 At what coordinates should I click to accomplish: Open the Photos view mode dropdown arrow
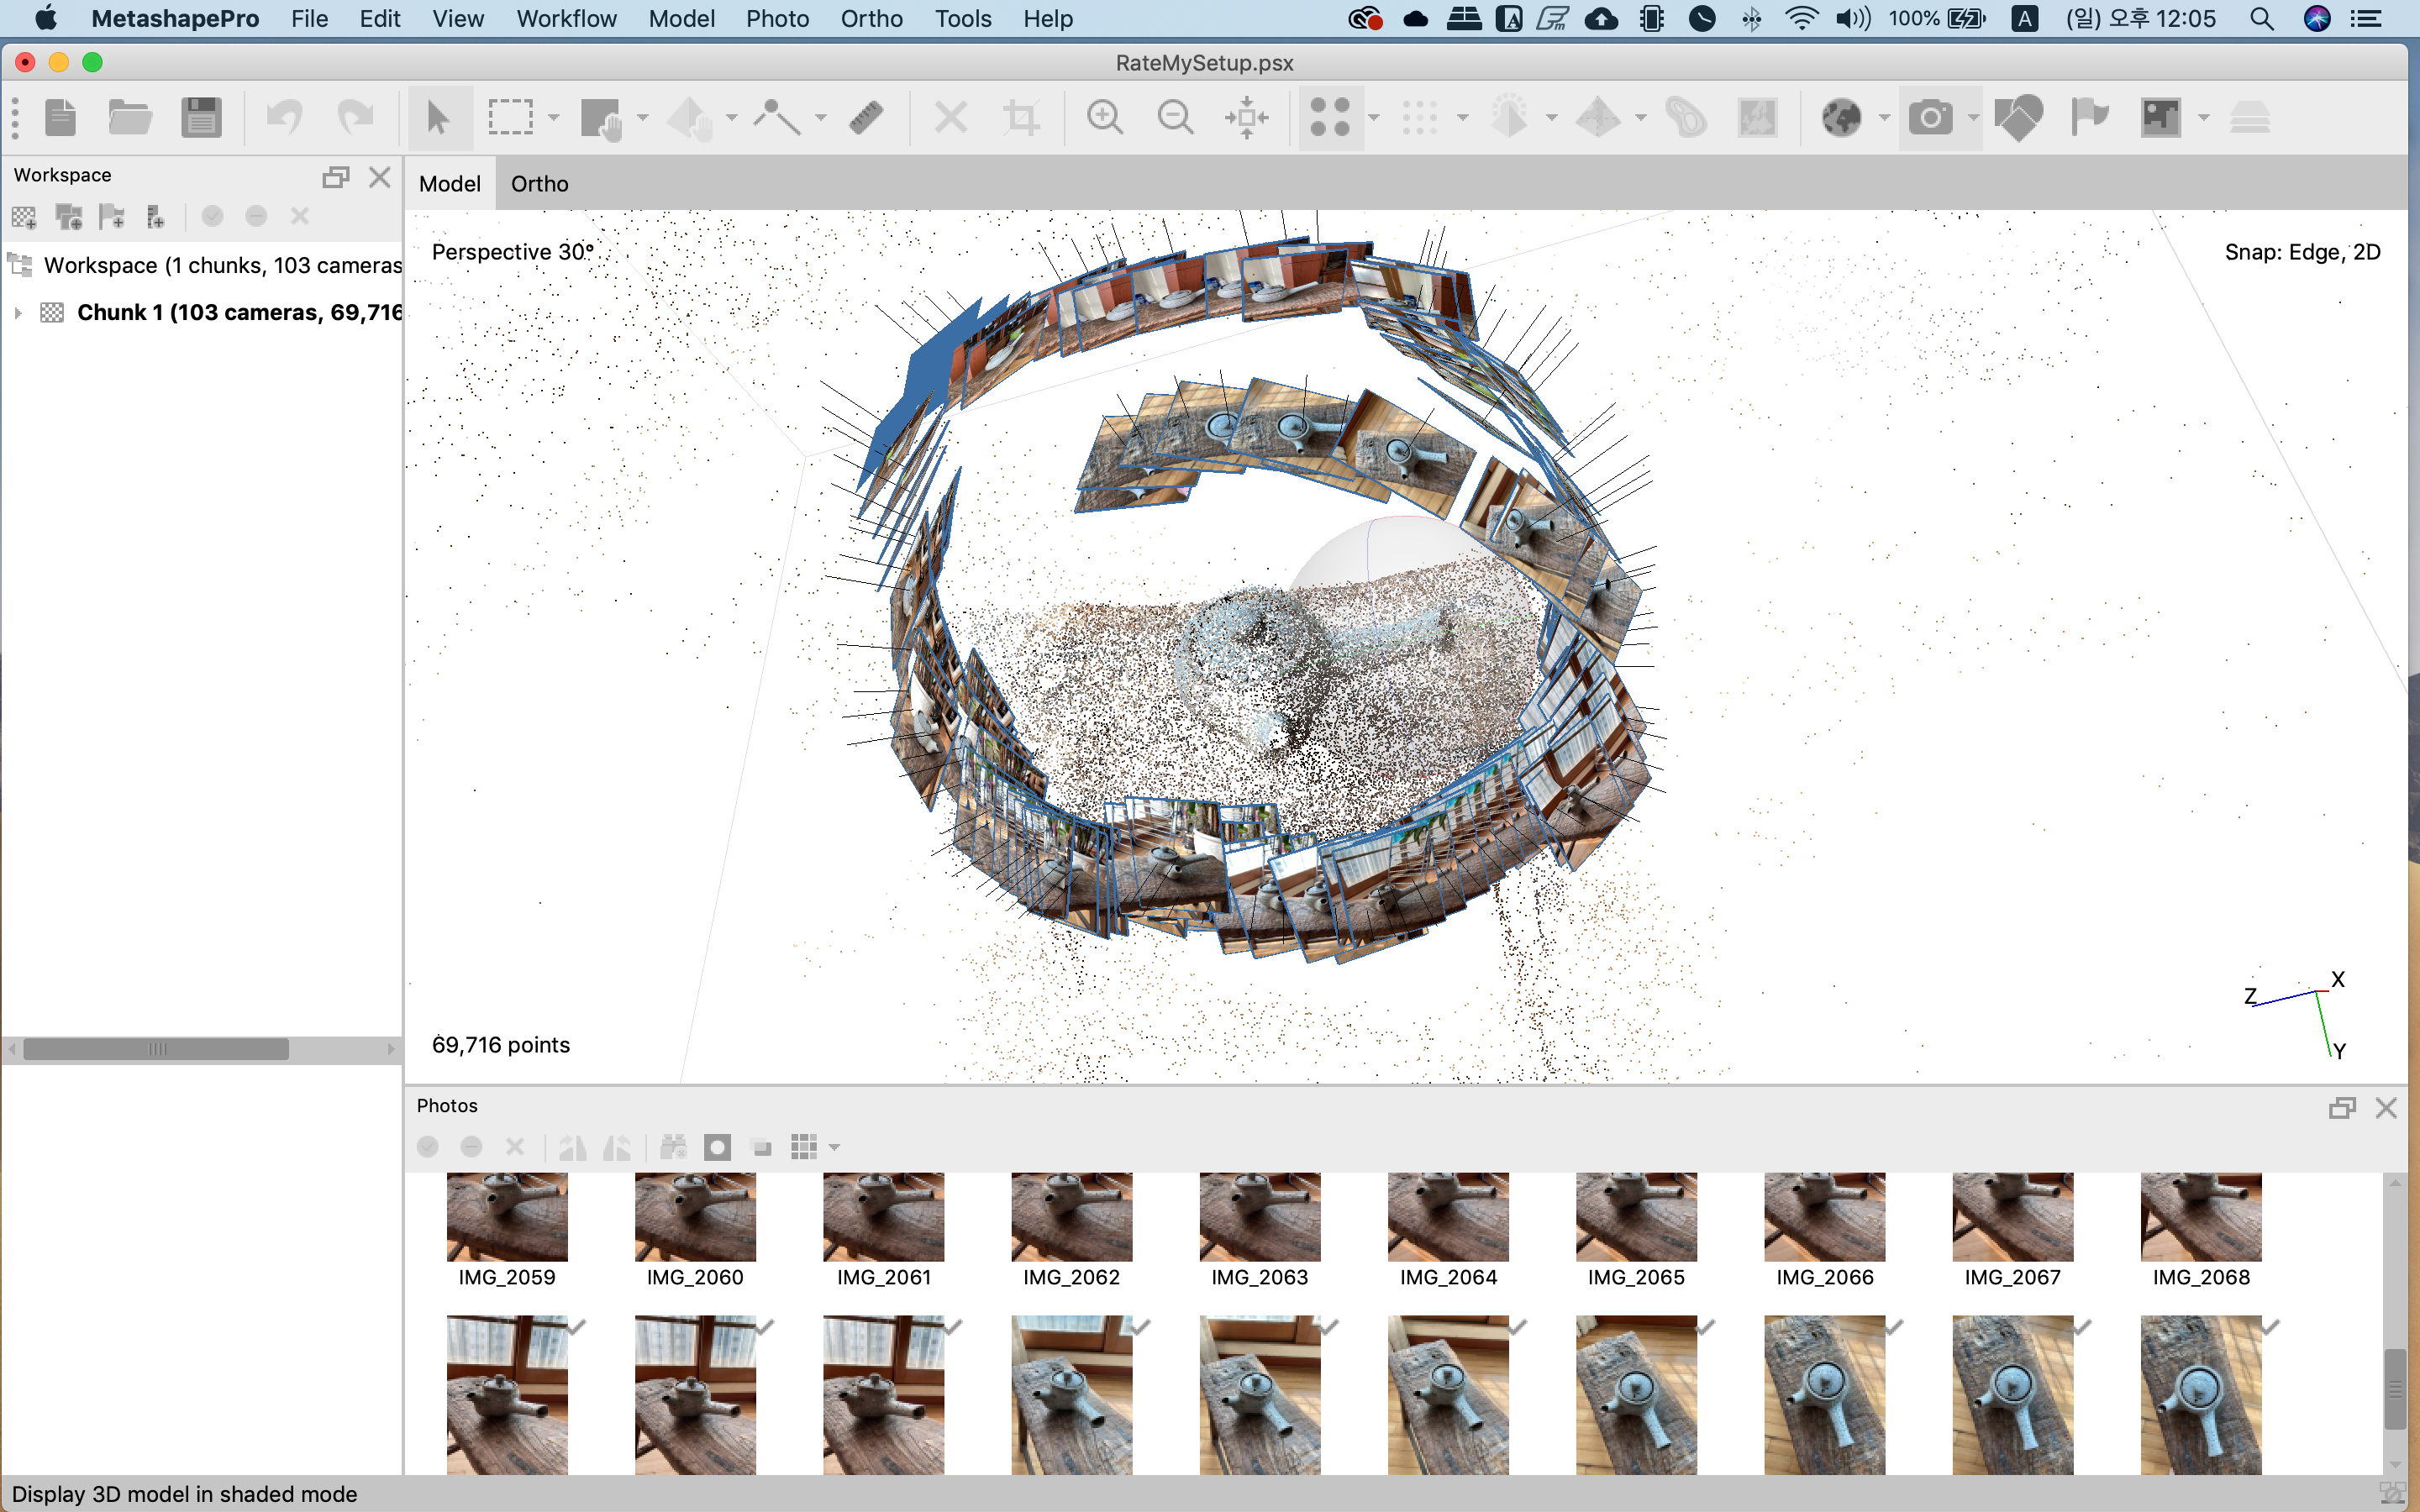pos(835,1147)
